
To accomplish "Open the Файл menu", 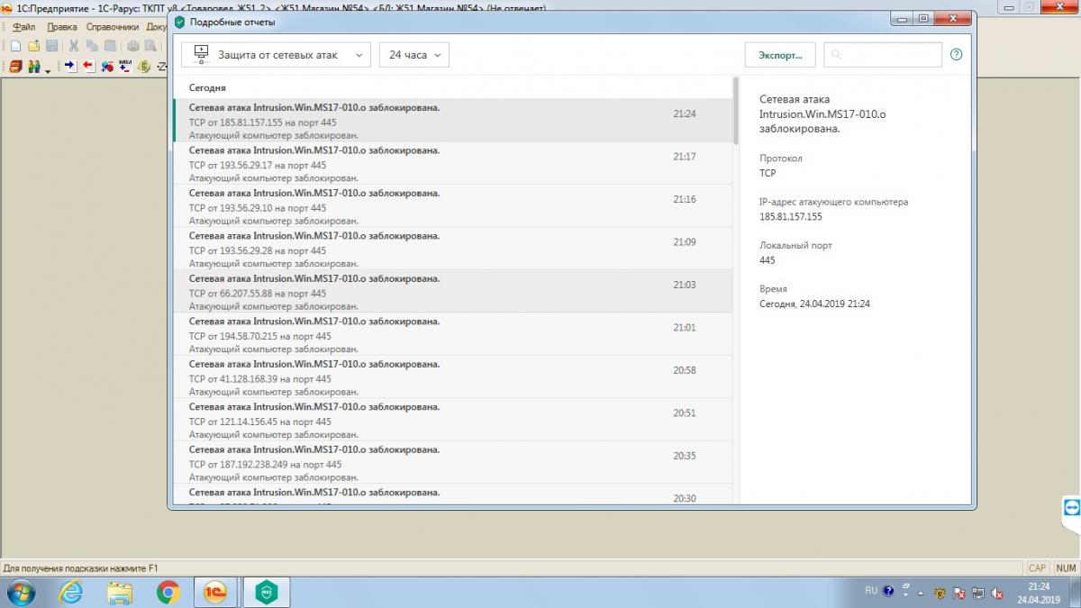I will pos(24,27).
